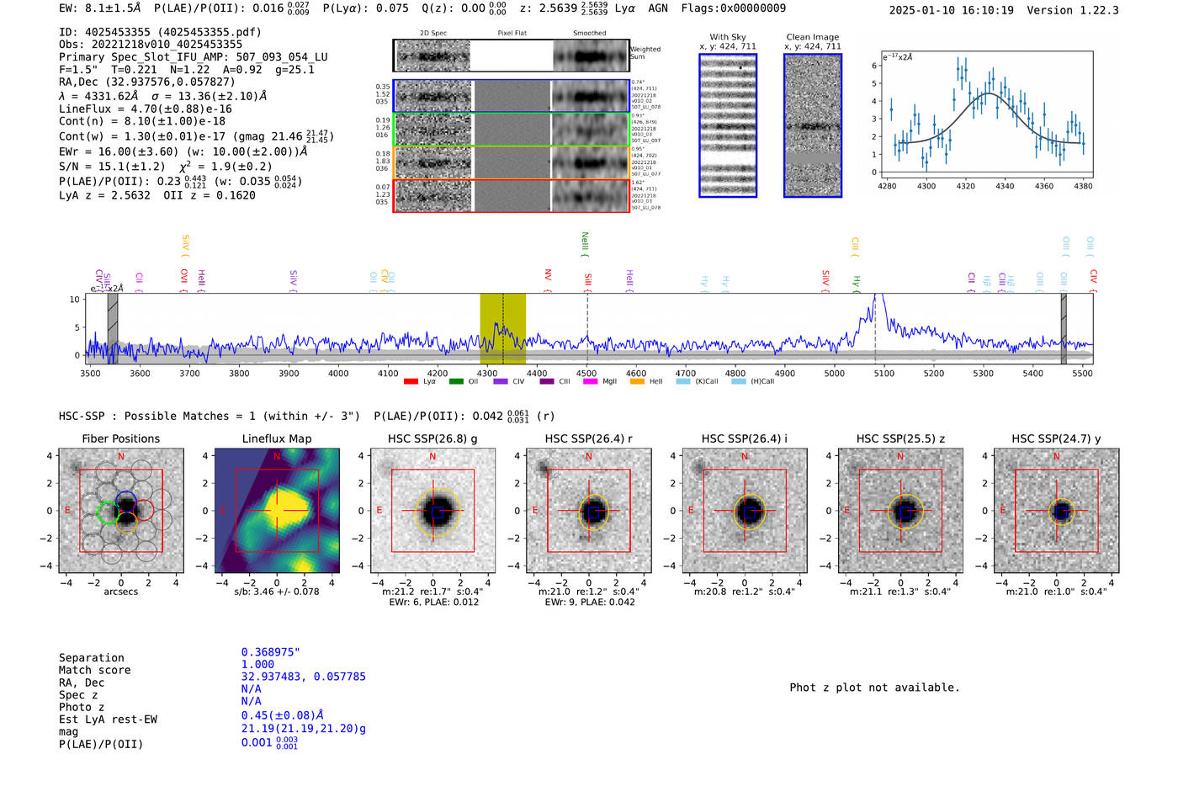Click the dashed vertical line at 4500Å
Viewport: 1178px width, 802px height.
(587, 328)
